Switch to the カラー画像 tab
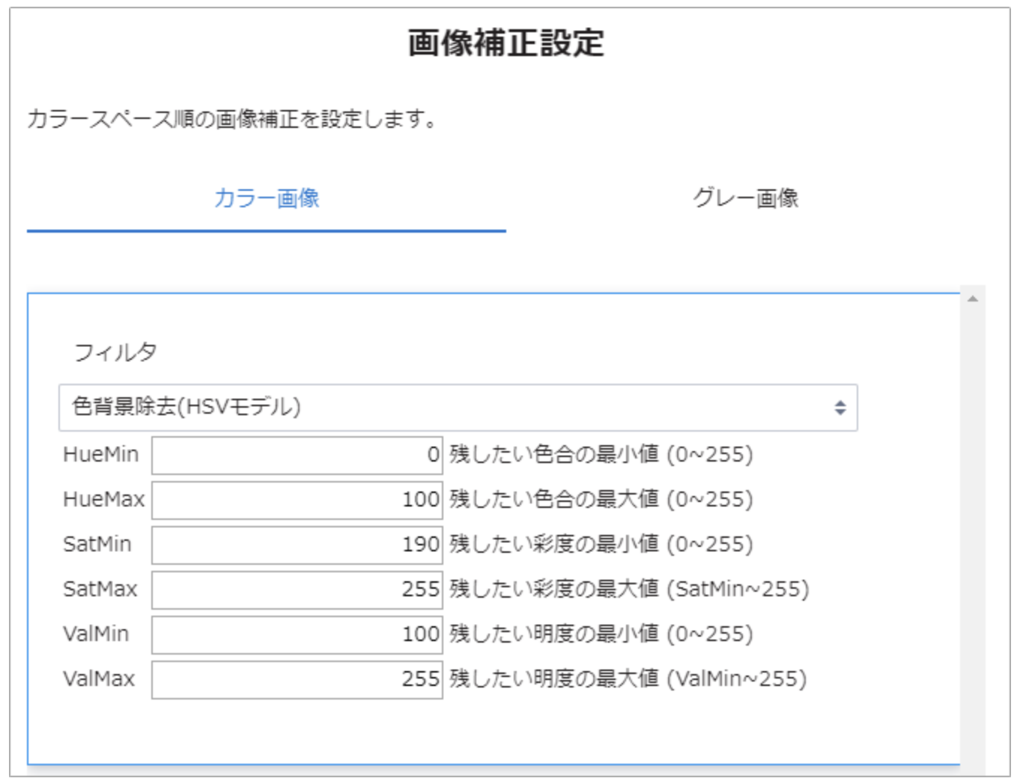This screenshot has width=1017, height=784. click(x=267, y=198)
